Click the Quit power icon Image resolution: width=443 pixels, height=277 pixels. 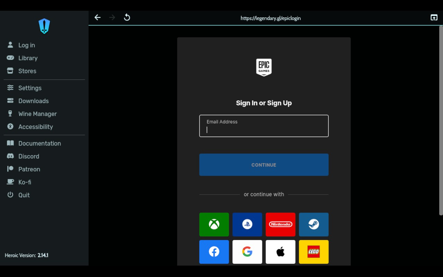pos(10,195)
